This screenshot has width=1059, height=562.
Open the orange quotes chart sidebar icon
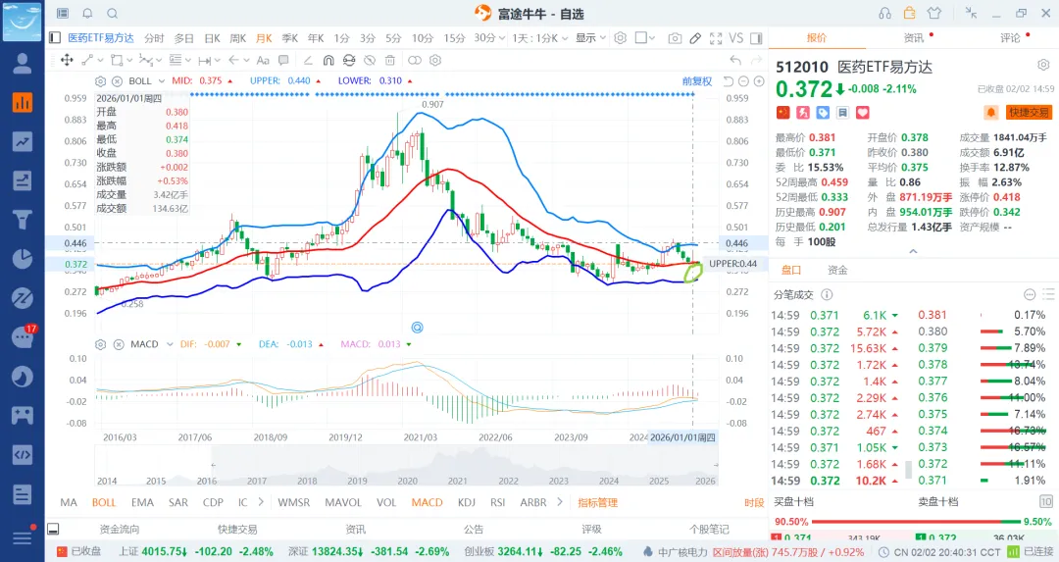23,102
